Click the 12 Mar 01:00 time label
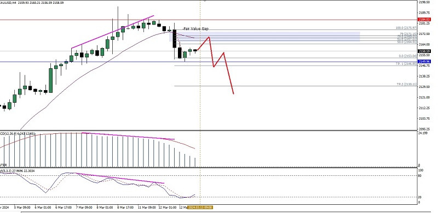The image size is (438, 213). tap(168, 208)
